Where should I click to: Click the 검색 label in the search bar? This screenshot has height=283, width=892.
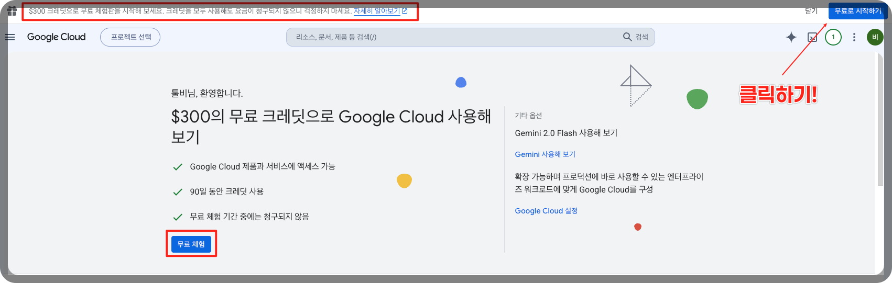[642, 37]
